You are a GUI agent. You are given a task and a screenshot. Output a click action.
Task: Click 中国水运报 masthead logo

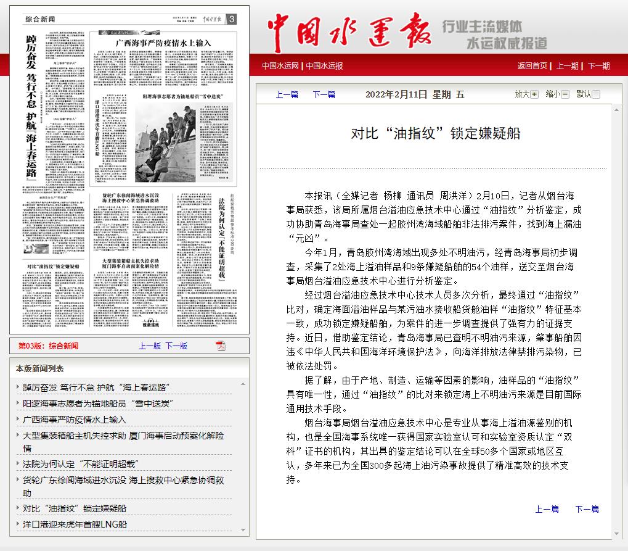pos(349,33)
